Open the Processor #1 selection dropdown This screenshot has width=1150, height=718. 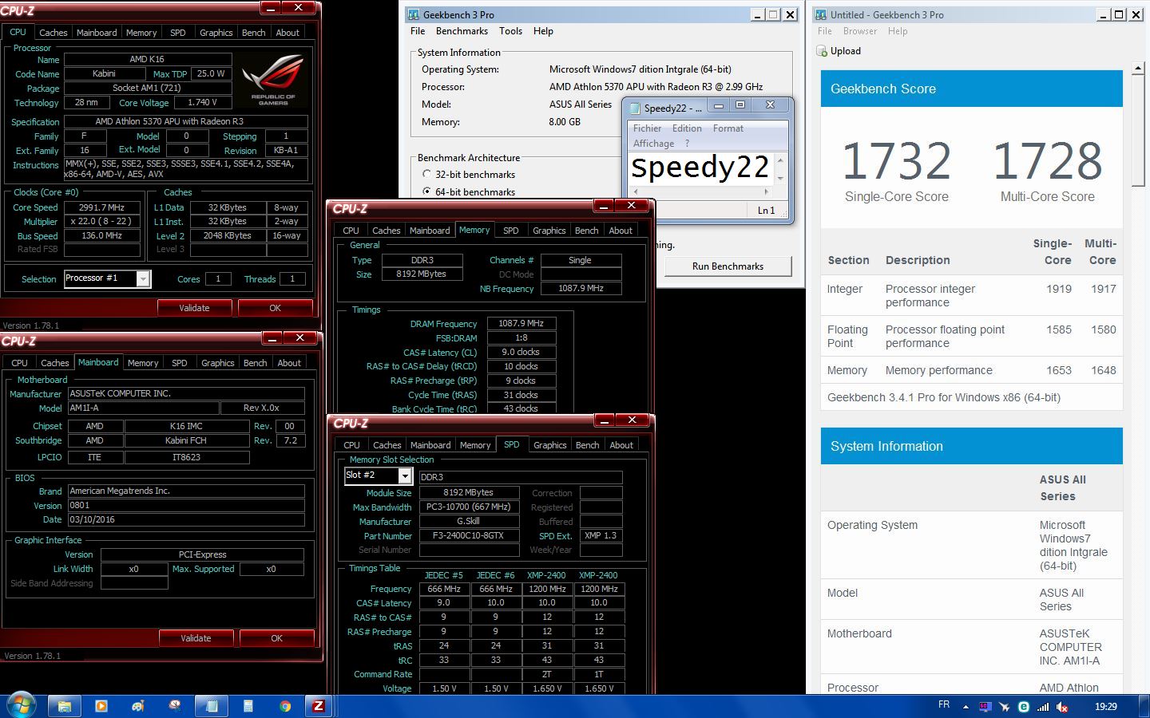143,278
